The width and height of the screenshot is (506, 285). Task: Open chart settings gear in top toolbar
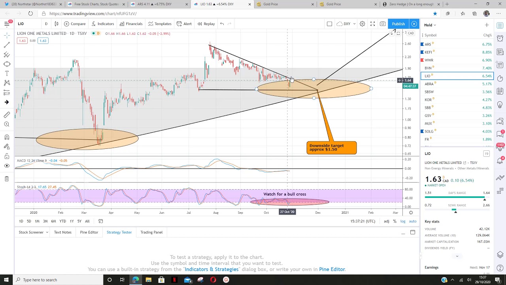(x=362, y=24)
